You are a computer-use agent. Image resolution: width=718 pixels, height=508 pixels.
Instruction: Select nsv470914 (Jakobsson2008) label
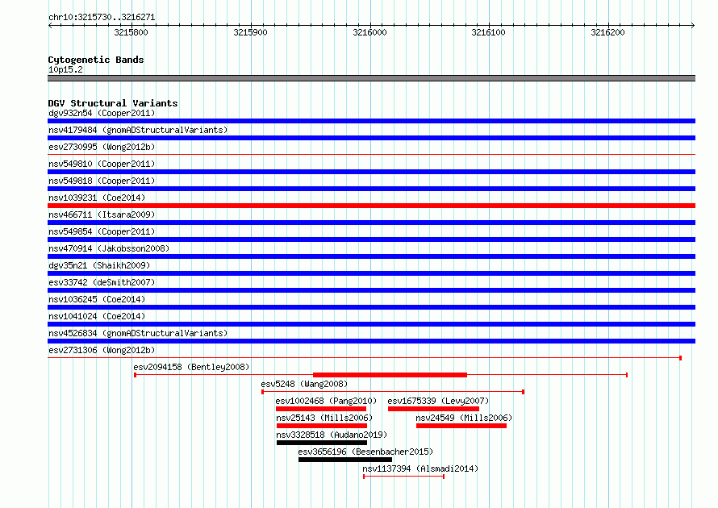click(x=109, y=248)
